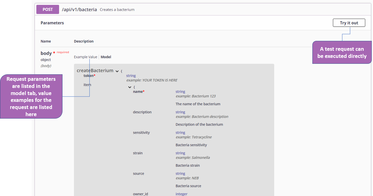
Task: Select the token property in the model
Action: pos(89,76)
